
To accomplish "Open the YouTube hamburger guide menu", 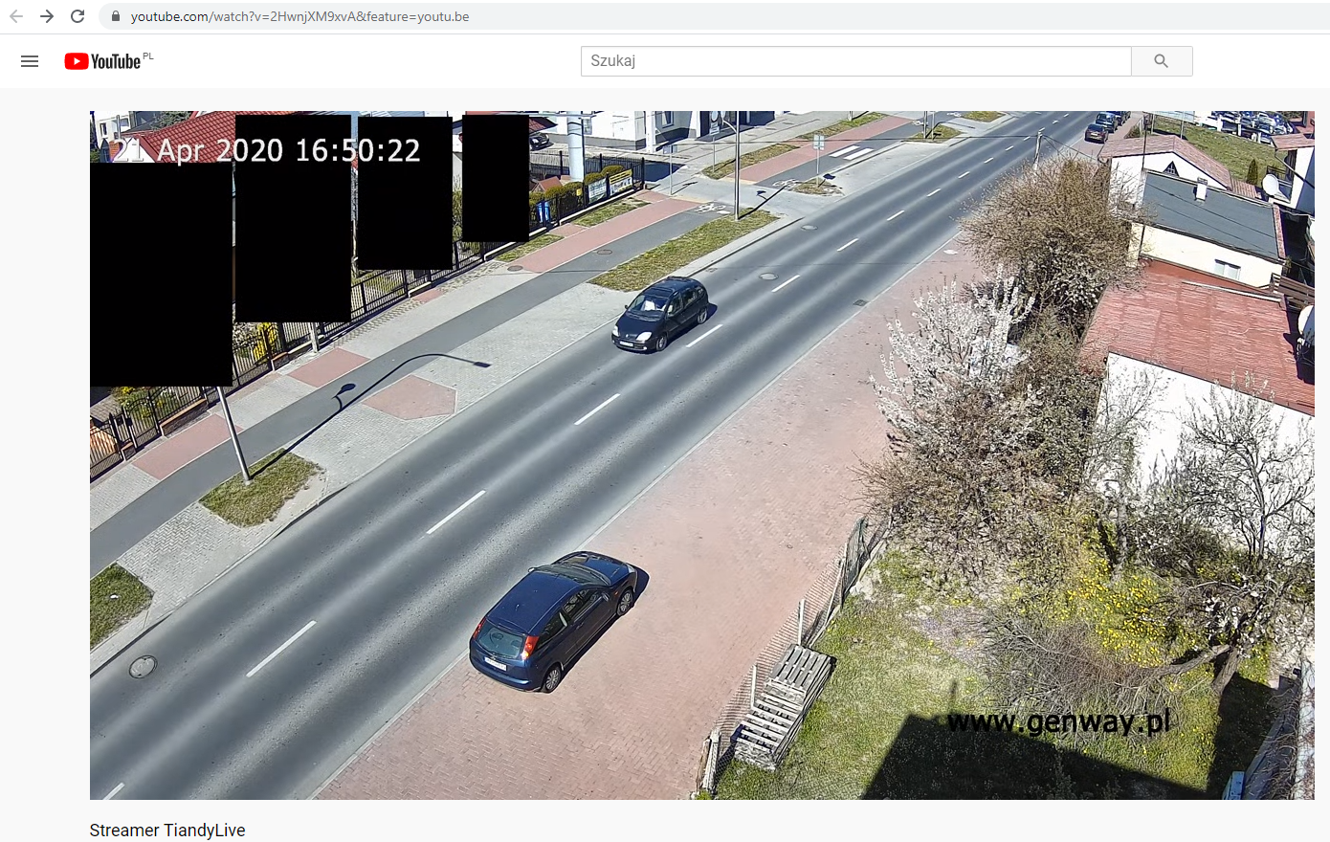I will (30, 61).
